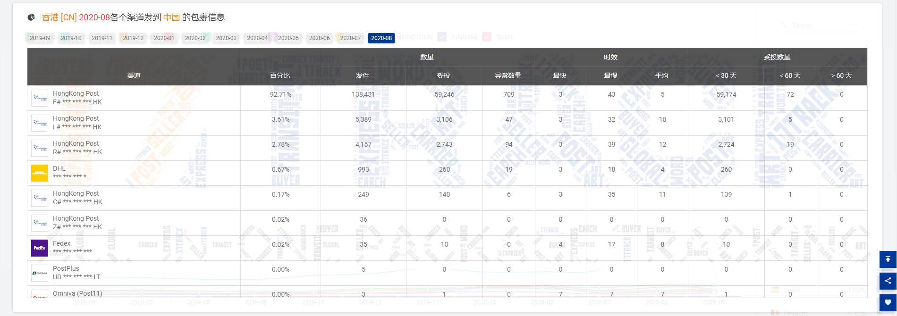Click the HongKong Post Z# carrier logo
897x316 pixels.
coord(40,223)
